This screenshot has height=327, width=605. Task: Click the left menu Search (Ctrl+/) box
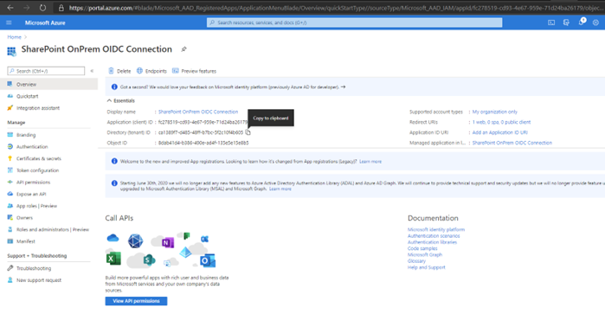(x=46, y=71)
